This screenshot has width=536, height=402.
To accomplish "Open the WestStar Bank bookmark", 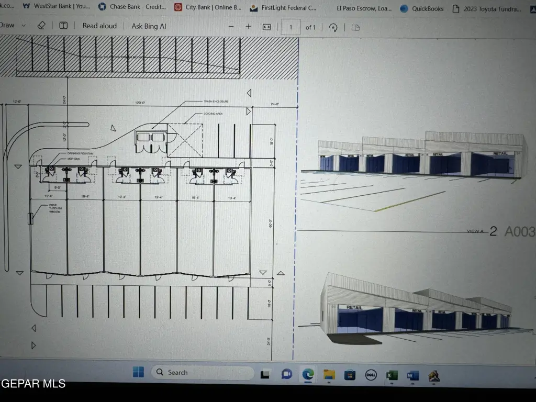I will click(x=57, y=6).
